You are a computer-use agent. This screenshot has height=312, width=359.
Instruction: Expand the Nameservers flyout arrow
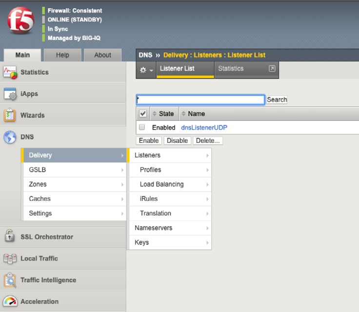(x=207, y=228)
